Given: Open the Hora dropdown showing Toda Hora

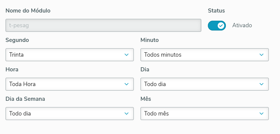Looking at the screenshot, I should click(69, 84).
